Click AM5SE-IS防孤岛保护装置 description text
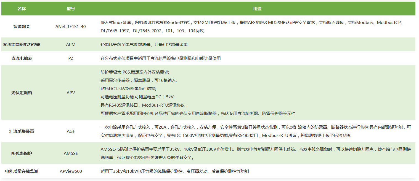 (256, 153)
